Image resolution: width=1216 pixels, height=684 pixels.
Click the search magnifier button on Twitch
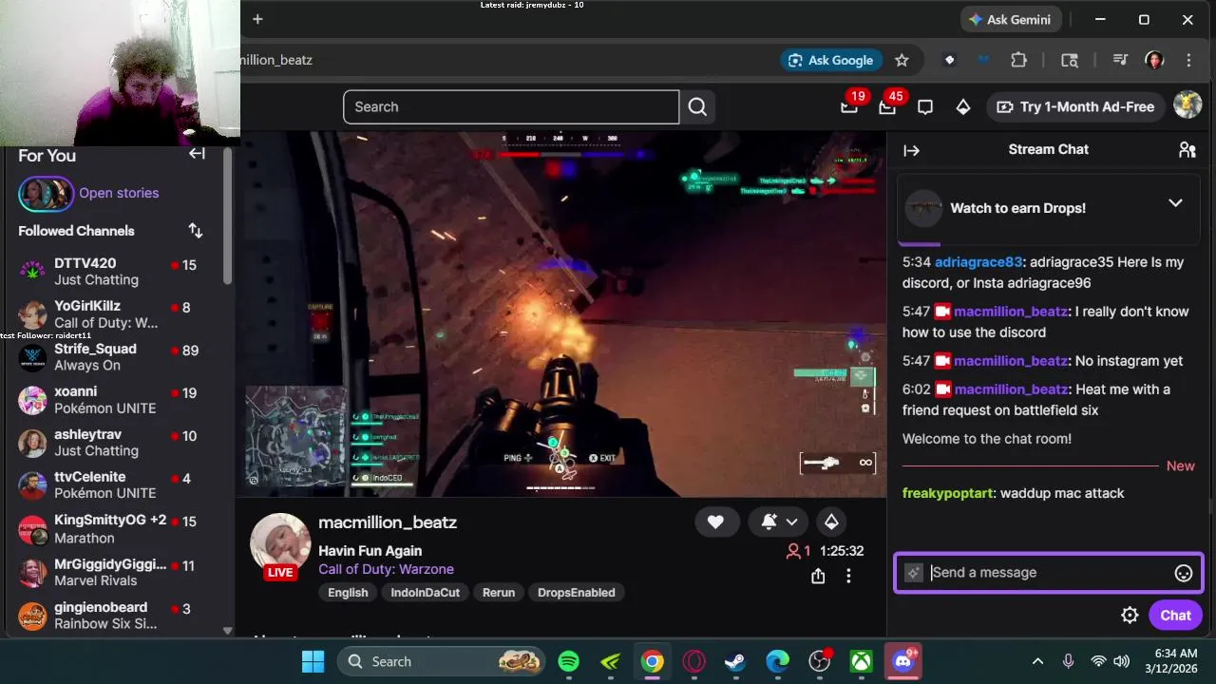pyautogui.click(x=697, y=107)
